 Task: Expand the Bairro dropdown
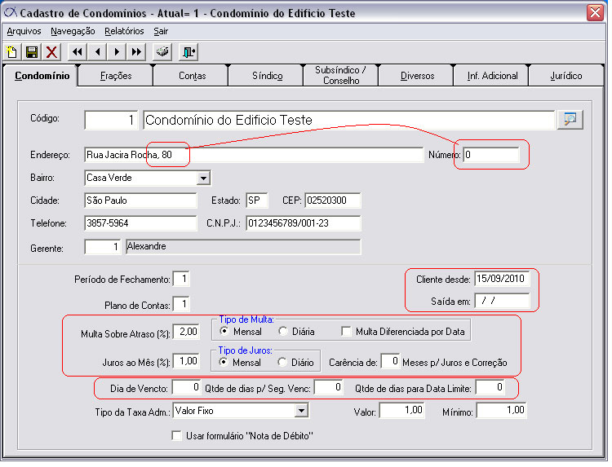204,178
